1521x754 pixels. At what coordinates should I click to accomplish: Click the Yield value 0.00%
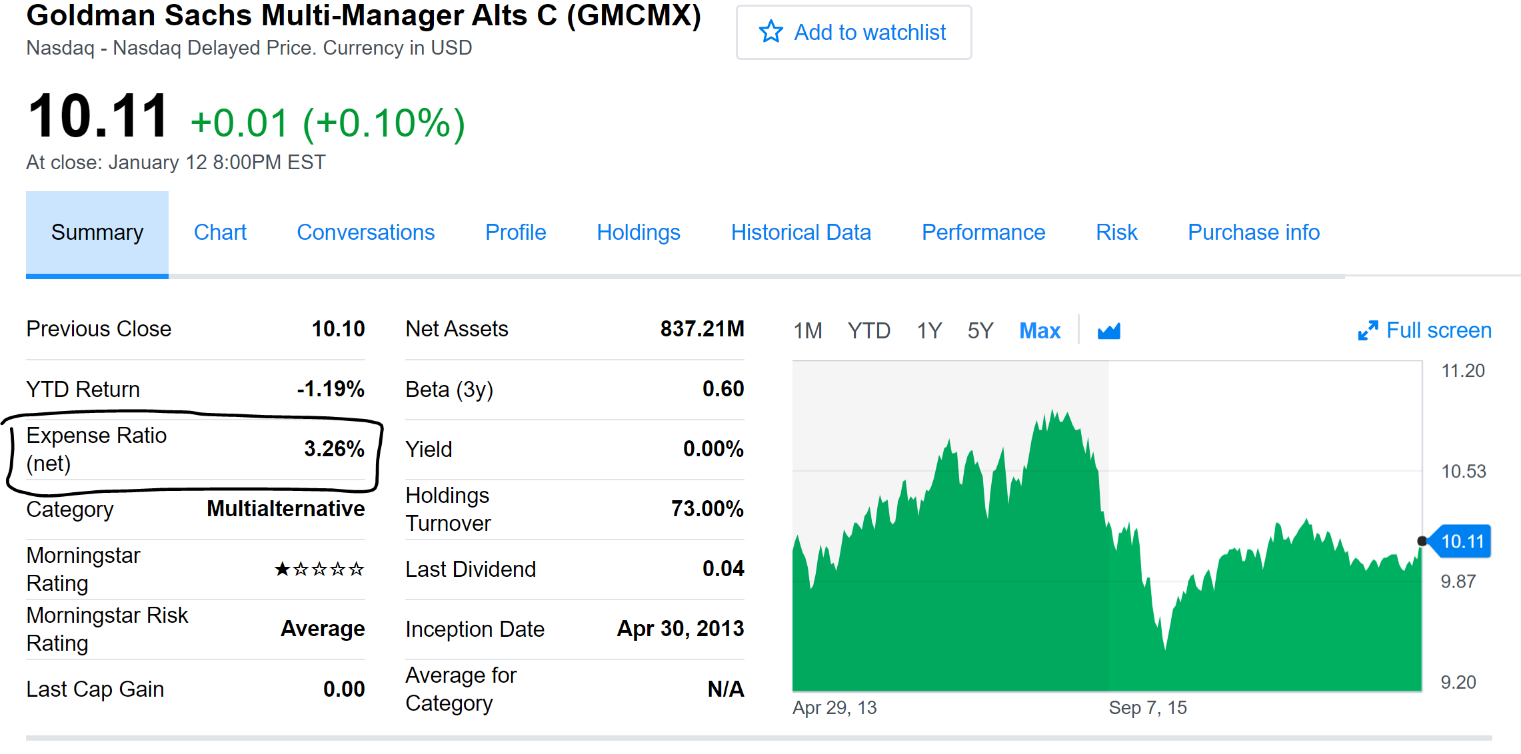point(713,449)
